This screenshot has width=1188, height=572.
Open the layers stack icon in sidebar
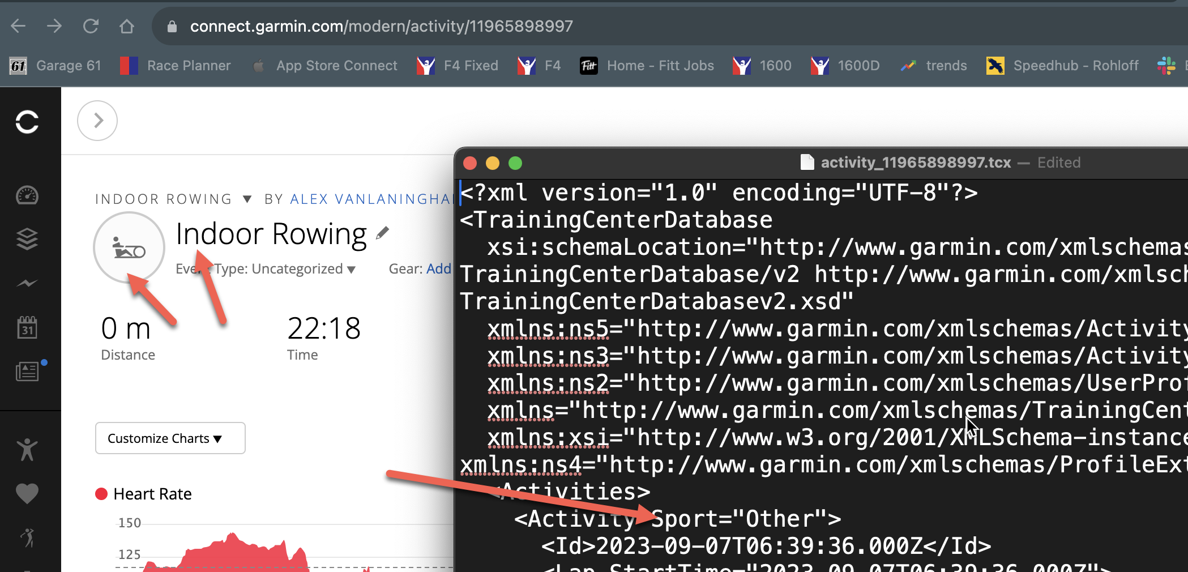(x=27, y=239)
